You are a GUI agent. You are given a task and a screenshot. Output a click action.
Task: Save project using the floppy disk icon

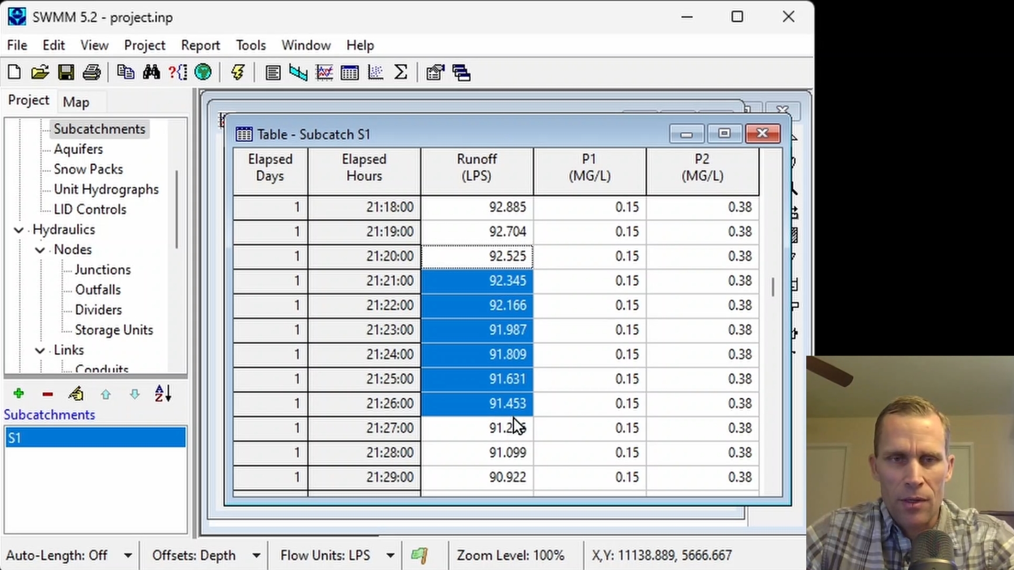click(65, 72)
